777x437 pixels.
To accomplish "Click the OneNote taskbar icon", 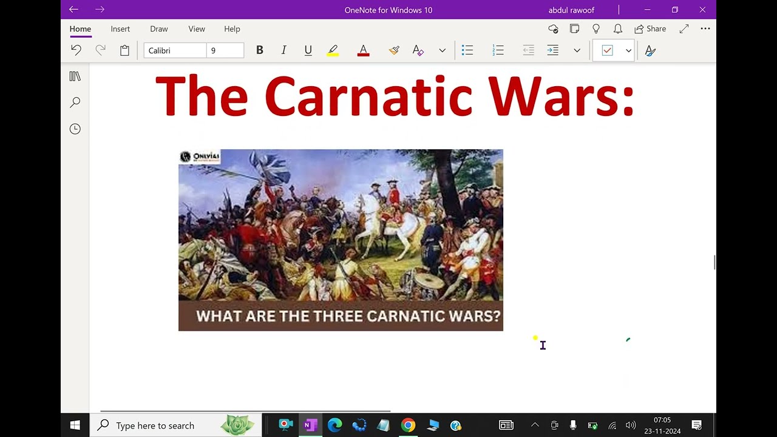I will click(x=310, y=425).
